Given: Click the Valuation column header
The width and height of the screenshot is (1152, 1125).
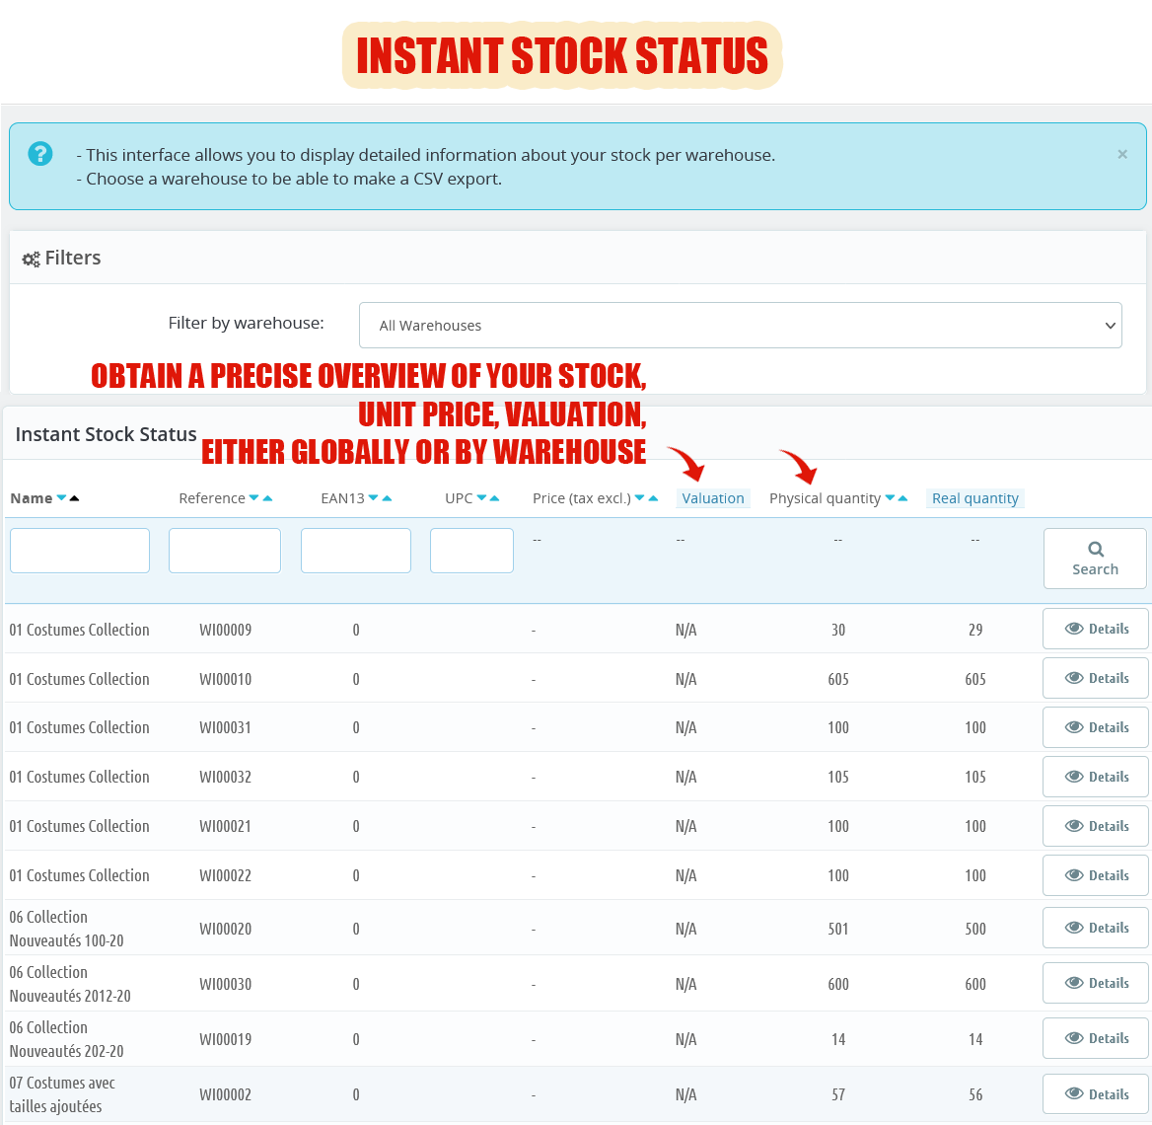Looking at the screenshot, I should coord(713,498).
